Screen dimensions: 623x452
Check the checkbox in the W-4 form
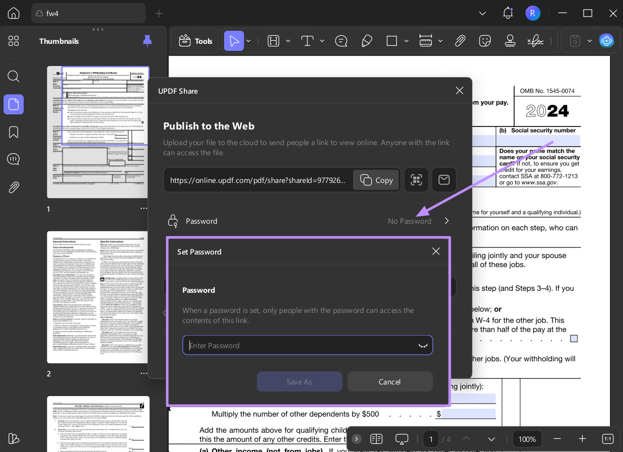[x=574, y=339]
